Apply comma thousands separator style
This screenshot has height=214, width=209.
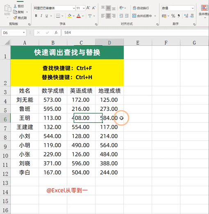(179, 16)
